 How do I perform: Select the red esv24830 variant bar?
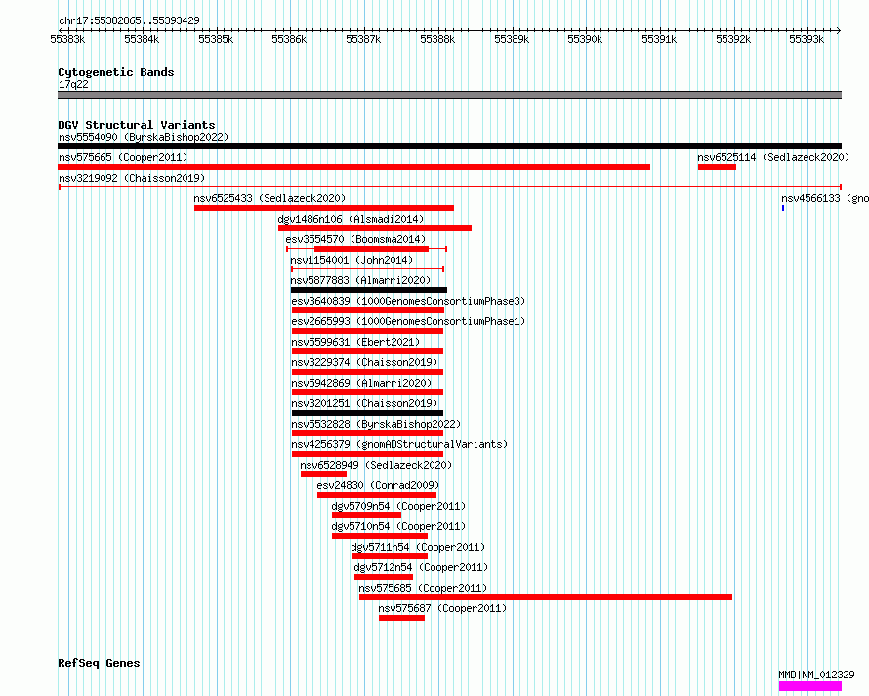[377, 495]
